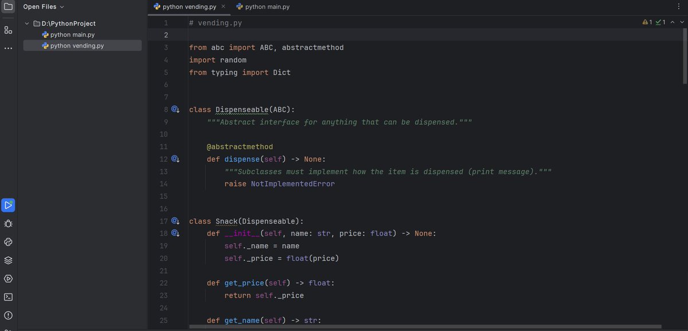Screen dimensions: 688x331
Task: Switch to the main.py tab
Action: pos(264,6)
